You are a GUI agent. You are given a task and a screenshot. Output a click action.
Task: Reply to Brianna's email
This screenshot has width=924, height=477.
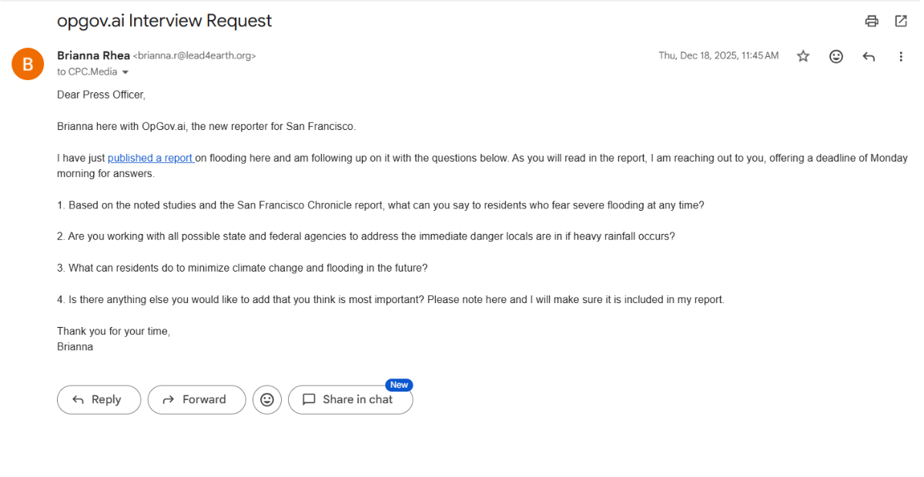tap(99, 399)
